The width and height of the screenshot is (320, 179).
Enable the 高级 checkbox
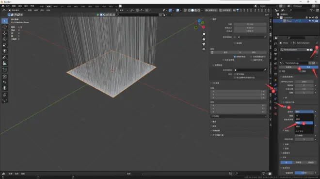(301, 71)
